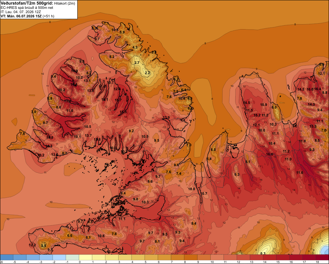Click the 13.1 temperature value
329x264 pixels.
point(87,81)
